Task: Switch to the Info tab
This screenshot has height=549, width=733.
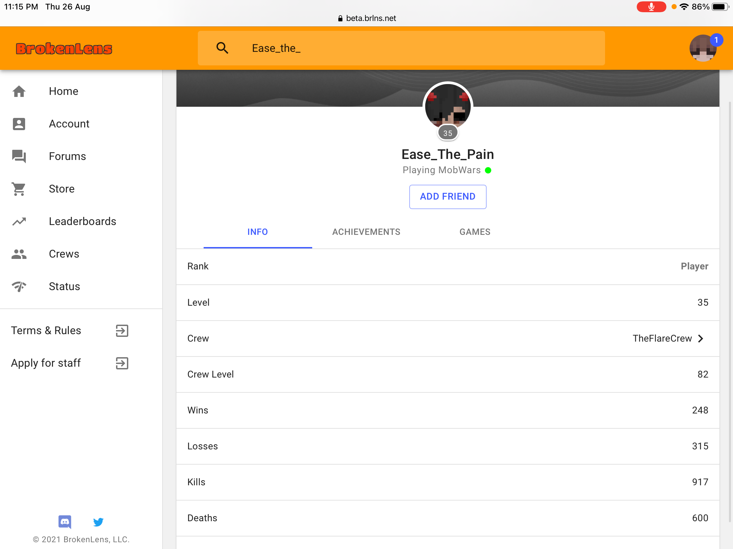Action: pos(258,232)
